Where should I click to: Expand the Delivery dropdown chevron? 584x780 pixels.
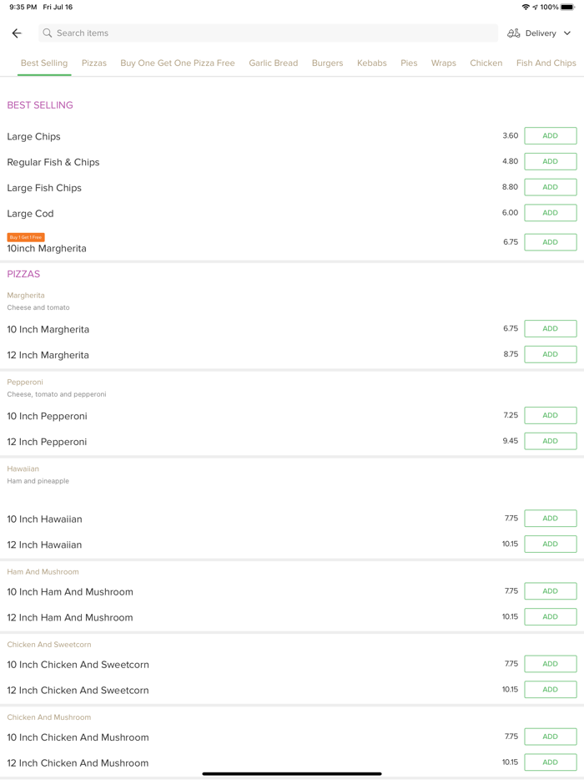pos(567,33)
